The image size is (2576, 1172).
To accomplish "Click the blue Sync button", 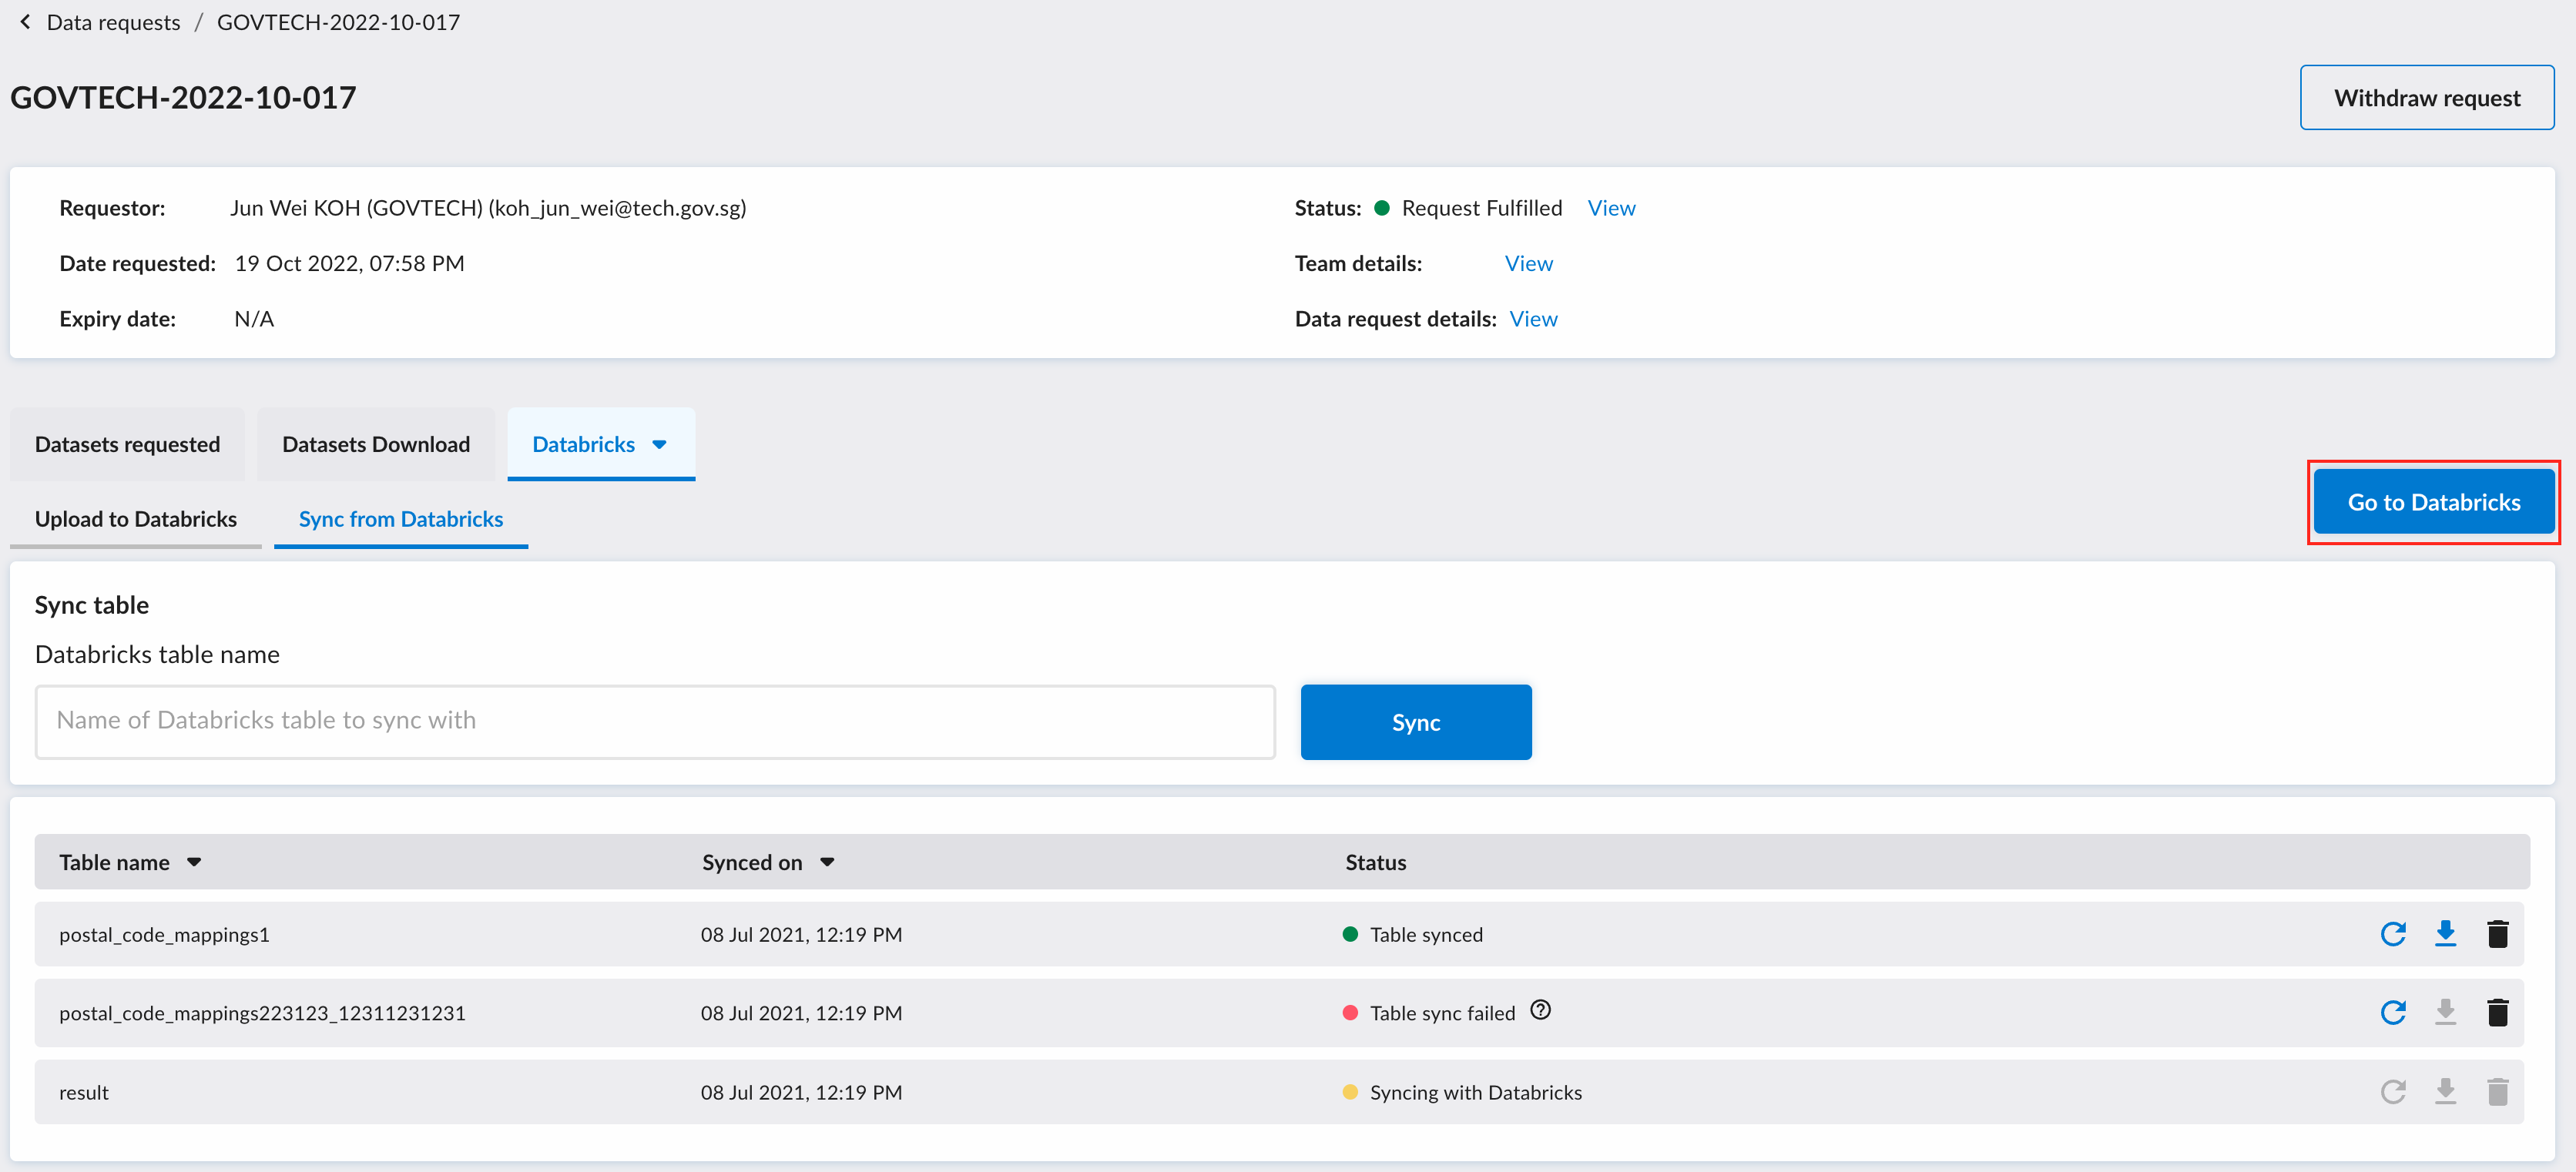I will [1416, 722].
